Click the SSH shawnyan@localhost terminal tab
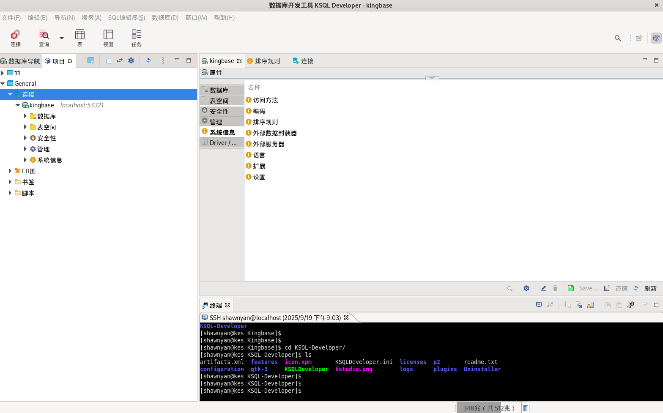The height and width of the screenshot is (413, 663). (x=275, y=317)
